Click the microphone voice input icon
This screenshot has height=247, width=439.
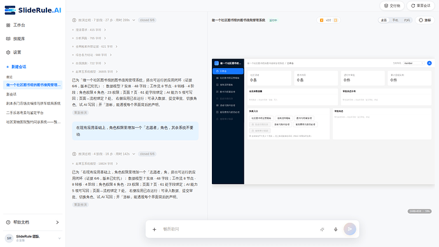coord(336,229)
